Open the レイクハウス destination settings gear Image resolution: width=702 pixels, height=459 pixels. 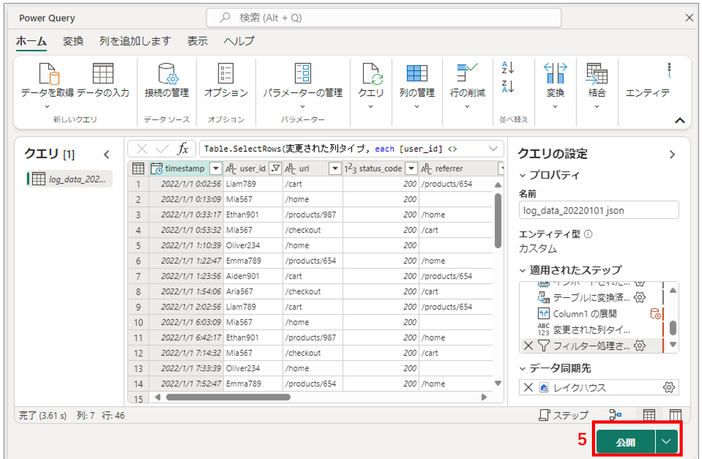668,387
